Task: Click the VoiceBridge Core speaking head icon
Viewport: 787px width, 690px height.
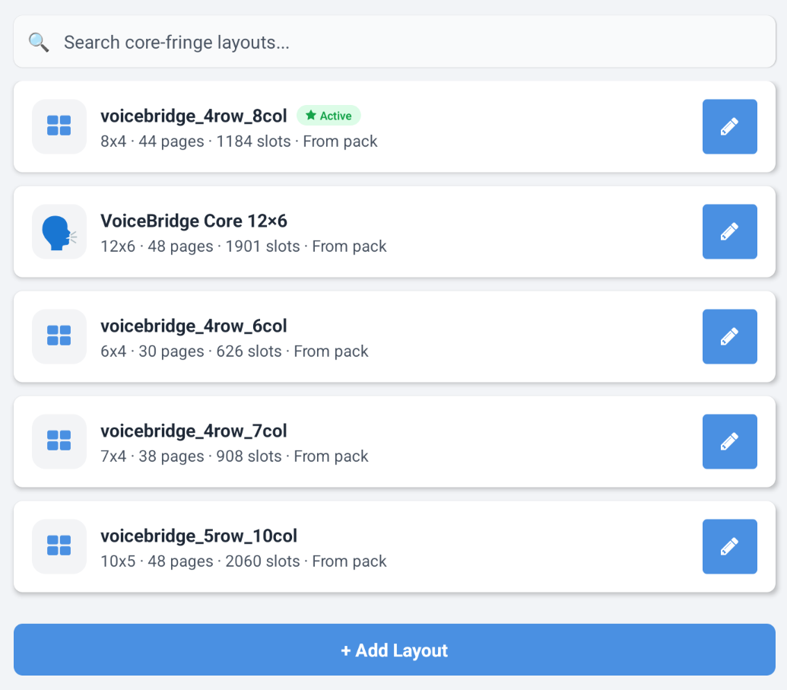Action: tap(59, 231)
